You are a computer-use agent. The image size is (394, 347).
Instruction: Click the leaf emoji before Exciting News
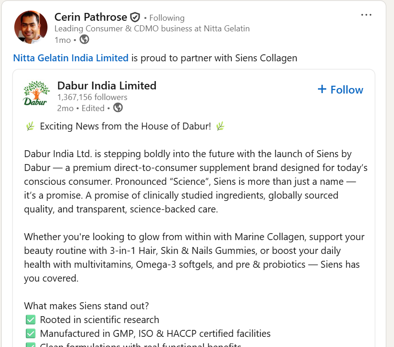tap(30, 126)
